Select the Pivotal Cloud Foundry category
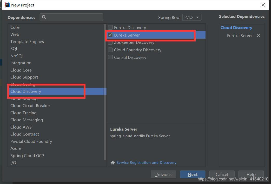This screenshot has height=184, width=271. (56, 141)
